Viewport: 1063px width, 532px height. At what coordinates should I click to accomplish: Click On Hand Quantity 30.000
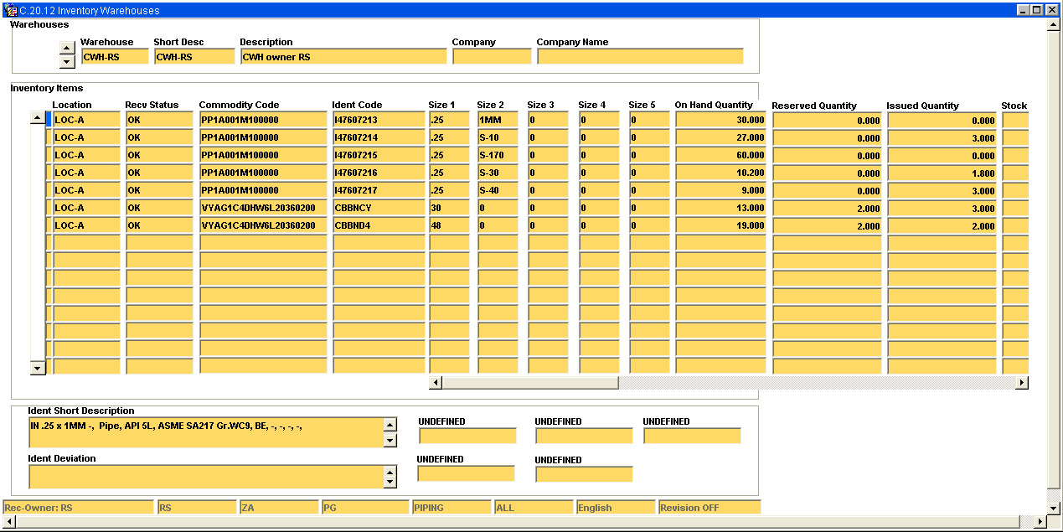(720, 120)
